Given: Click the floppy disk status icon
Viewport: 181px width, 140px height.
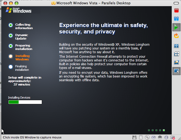Looking at the screenshot, I should click(x=134, y=137).
